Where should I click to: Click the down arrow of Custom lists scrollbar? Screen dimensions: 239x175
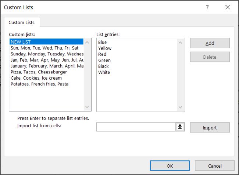tap(87, 107)
